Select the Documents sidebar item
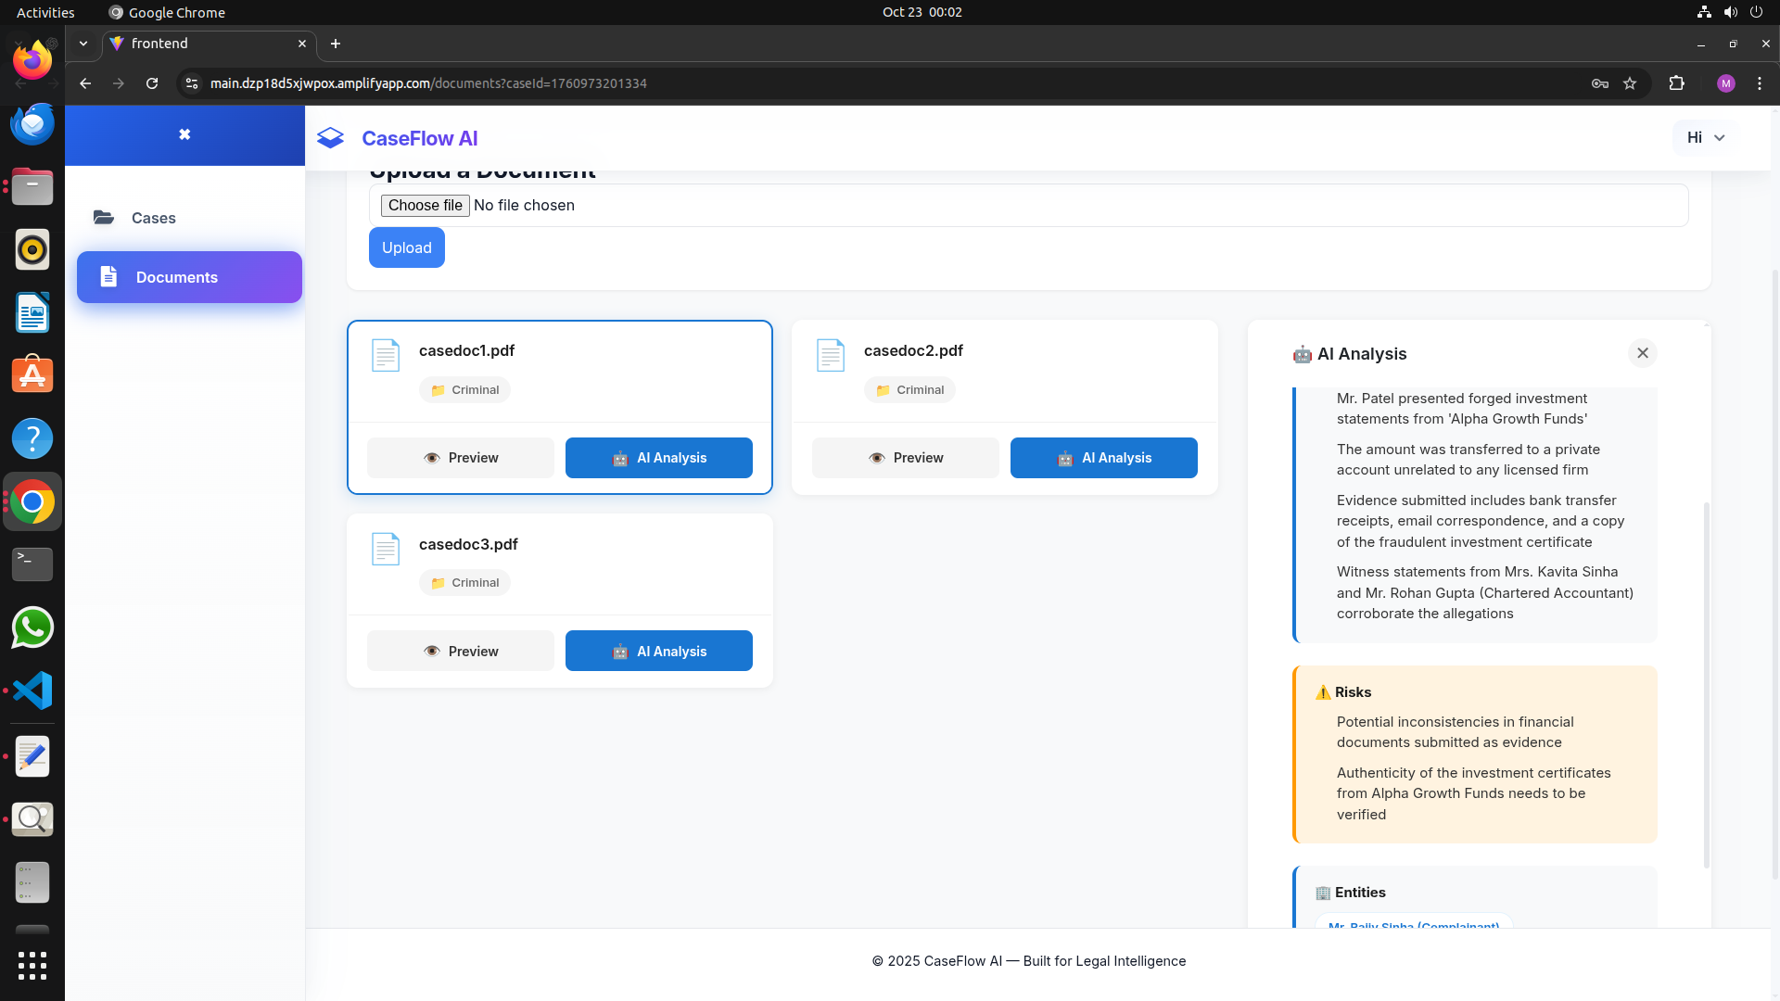The height and width of the screenshot is (1001, 1780). (x=189, y=277)
